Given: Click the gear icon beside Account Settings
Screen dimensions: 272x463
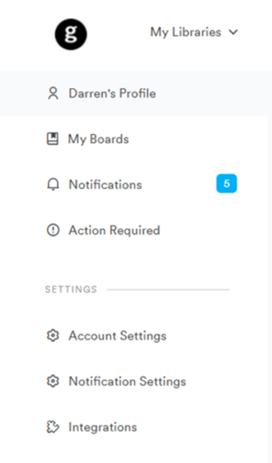Looking at the screenshot, I should (x=53, y=336).
